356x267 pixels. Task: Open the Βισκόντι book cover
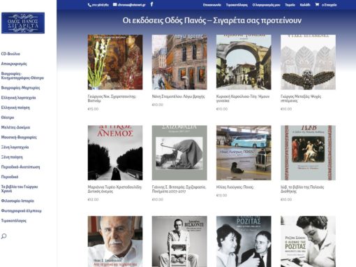(179, 241)
